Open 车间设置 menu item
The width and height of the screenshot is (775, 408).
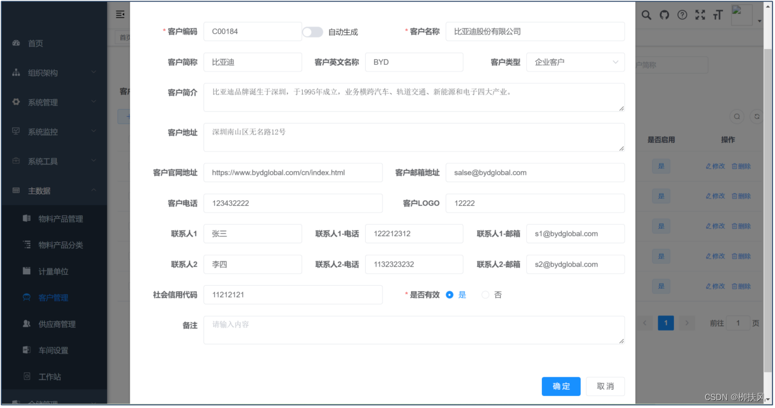54,350
